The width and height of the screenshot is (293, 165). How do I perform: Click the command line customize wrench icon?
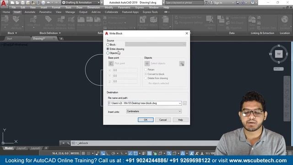(x=68, y=143)
